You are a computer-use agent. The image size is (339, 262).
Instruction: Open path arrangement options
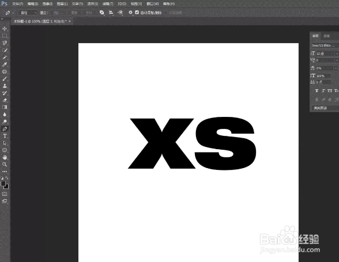point(120,13)
